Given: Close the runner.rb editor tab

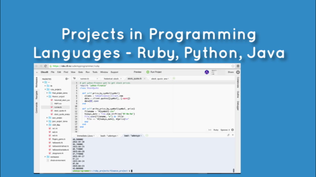Looking at the screenshot, I should point(97,79).
